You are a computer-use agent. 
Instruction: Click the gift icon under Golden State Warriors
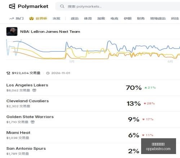32,122
